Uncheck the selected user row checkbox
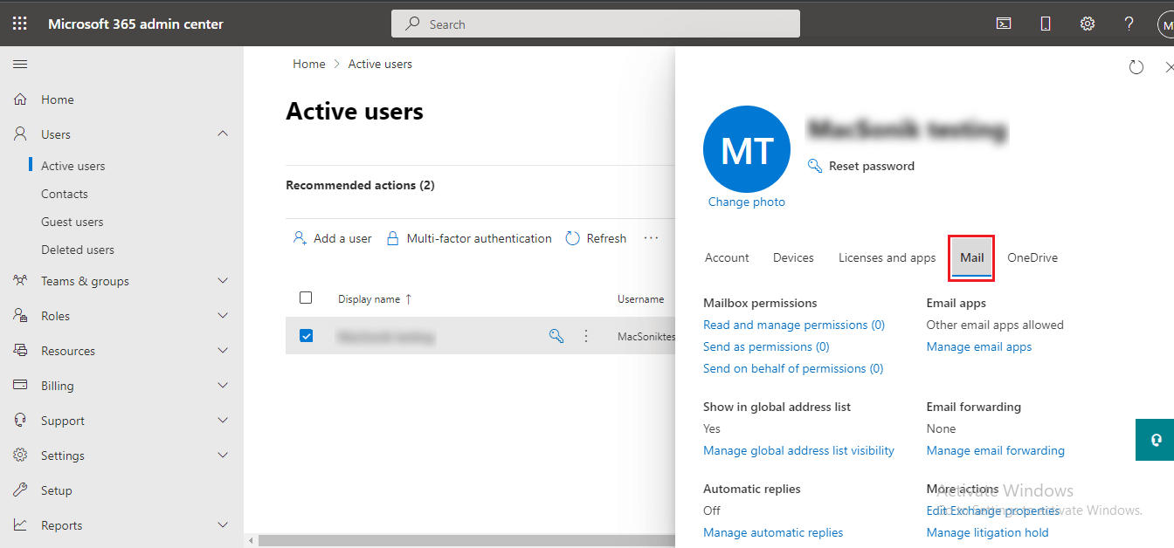The image size is (1174, 548). point(306,336)
